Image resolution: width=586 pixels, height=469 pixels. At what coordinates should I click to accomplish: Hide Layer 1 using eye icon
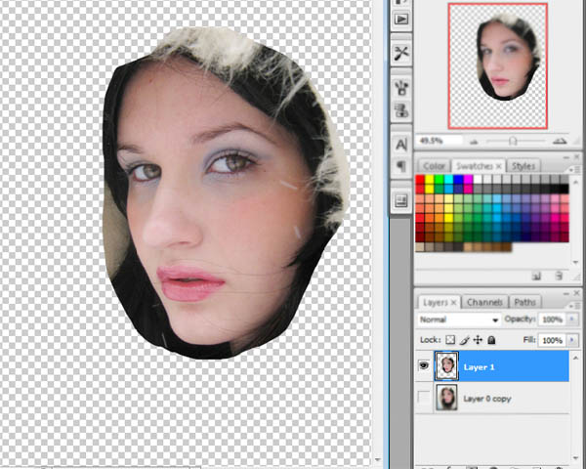tap(424, 366)
